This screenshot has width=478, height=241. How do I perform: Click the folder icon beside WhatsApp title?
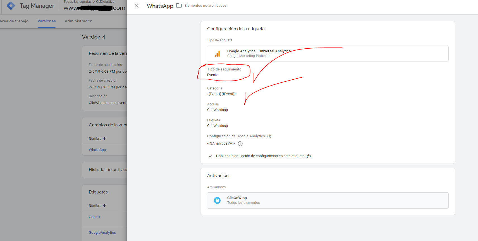(179, 6)
